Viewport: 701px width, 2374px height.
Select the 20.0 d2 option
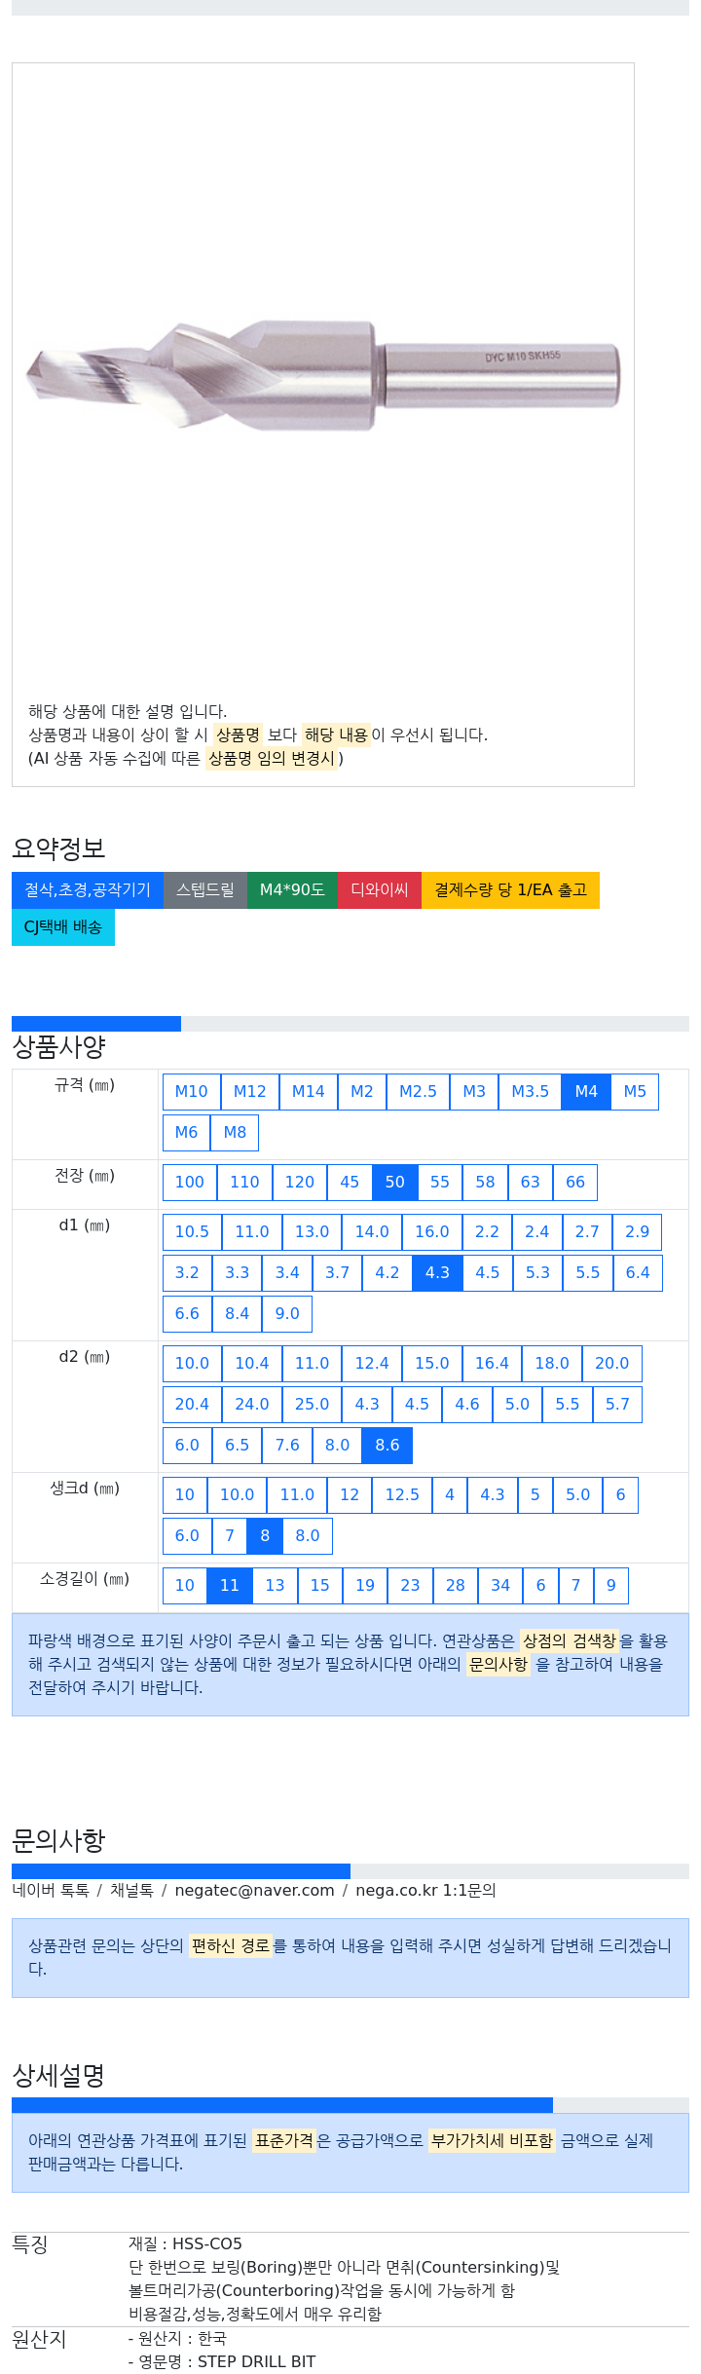coord(611,1363)
